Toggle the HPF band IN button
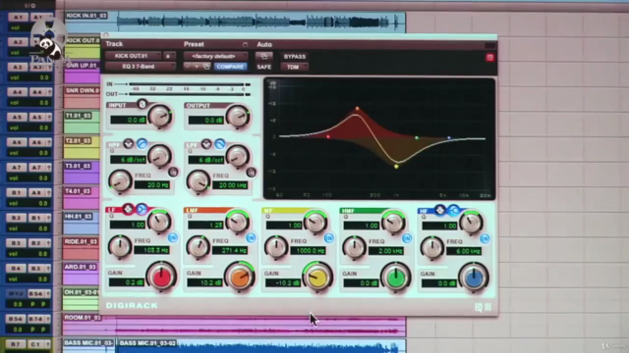The height and width of the screenshot is (353, 629). [x=173, y=173]
